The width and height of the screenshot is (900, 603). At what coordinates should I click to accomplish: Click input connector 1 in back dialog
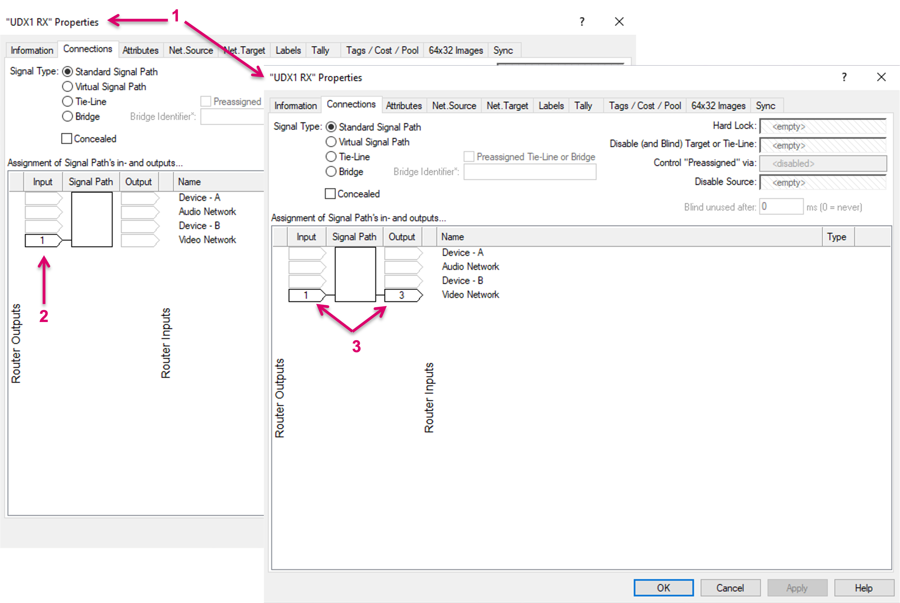pyautogui.click(x=42, y=240)
